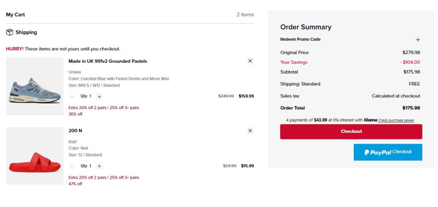Select the Shipping heading
Screen dimensions: 438x207
coord(26,32)
